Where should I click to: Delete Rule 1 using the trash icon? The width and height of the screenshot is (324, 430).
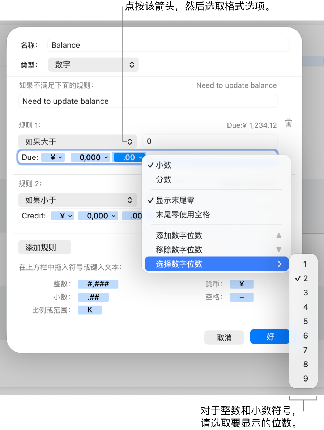tap(288, 123)
